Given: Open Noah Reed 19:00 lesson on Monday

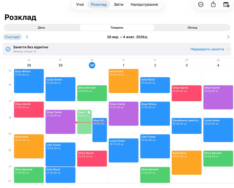Looking at the screenshot, I should [x=29, y=146].
